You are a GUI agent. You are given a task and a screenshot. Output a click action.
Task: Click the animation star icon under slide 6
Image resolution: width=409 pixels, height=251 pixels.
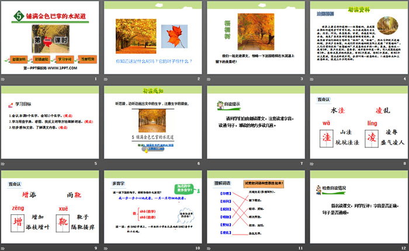tap(106, 164)
